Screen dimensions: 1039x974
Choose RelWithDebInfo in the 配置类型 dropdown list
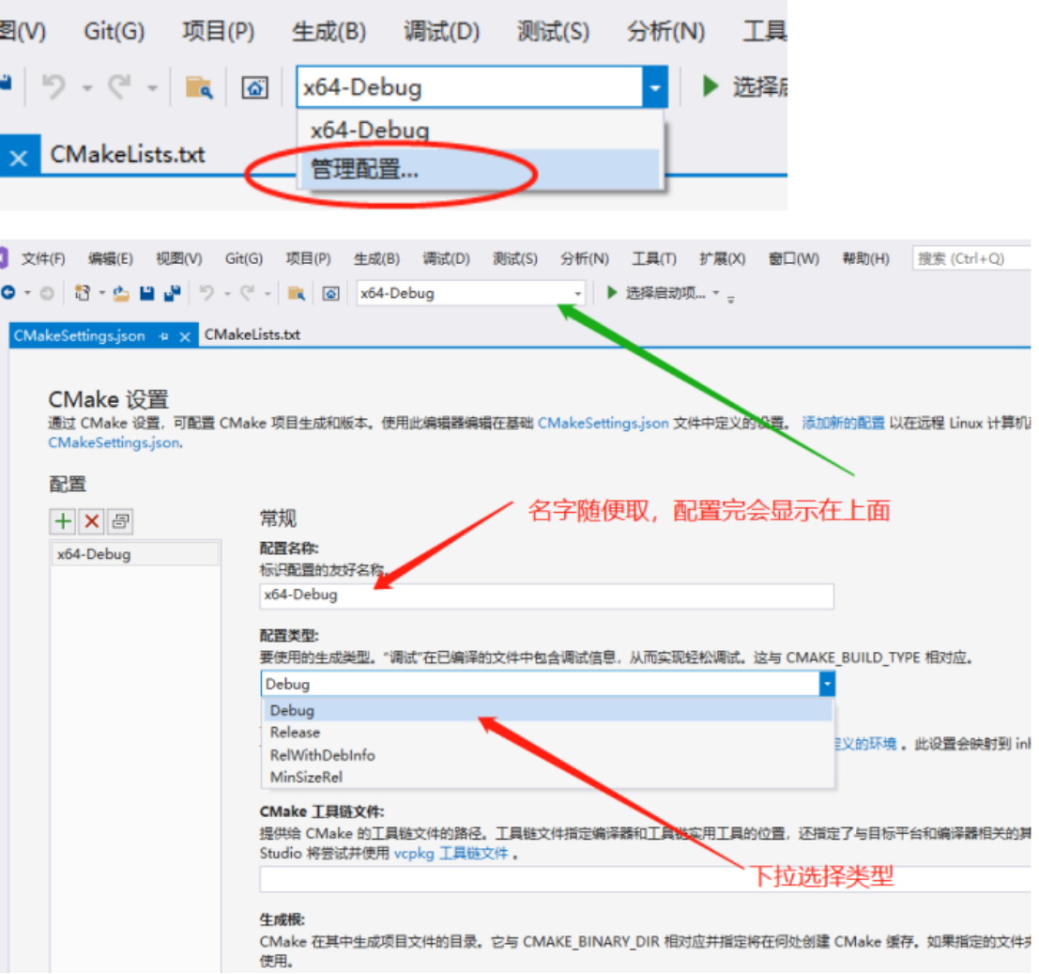(x=548, y=755)
